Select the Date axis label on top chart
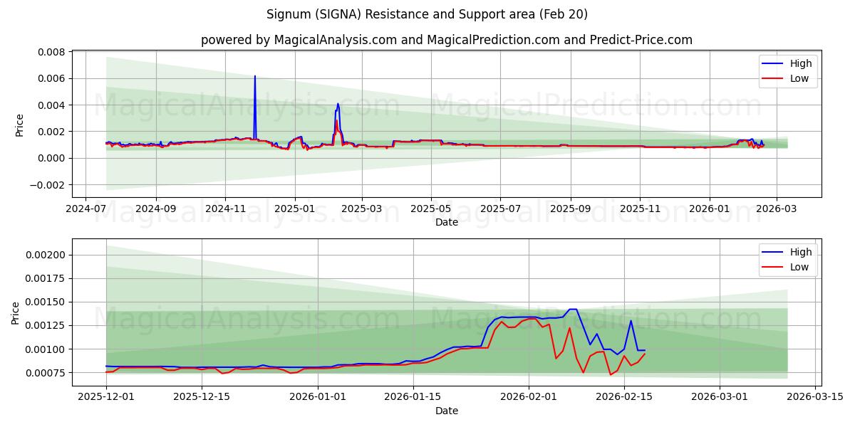 pyautogui.click(x=447, y=223)
